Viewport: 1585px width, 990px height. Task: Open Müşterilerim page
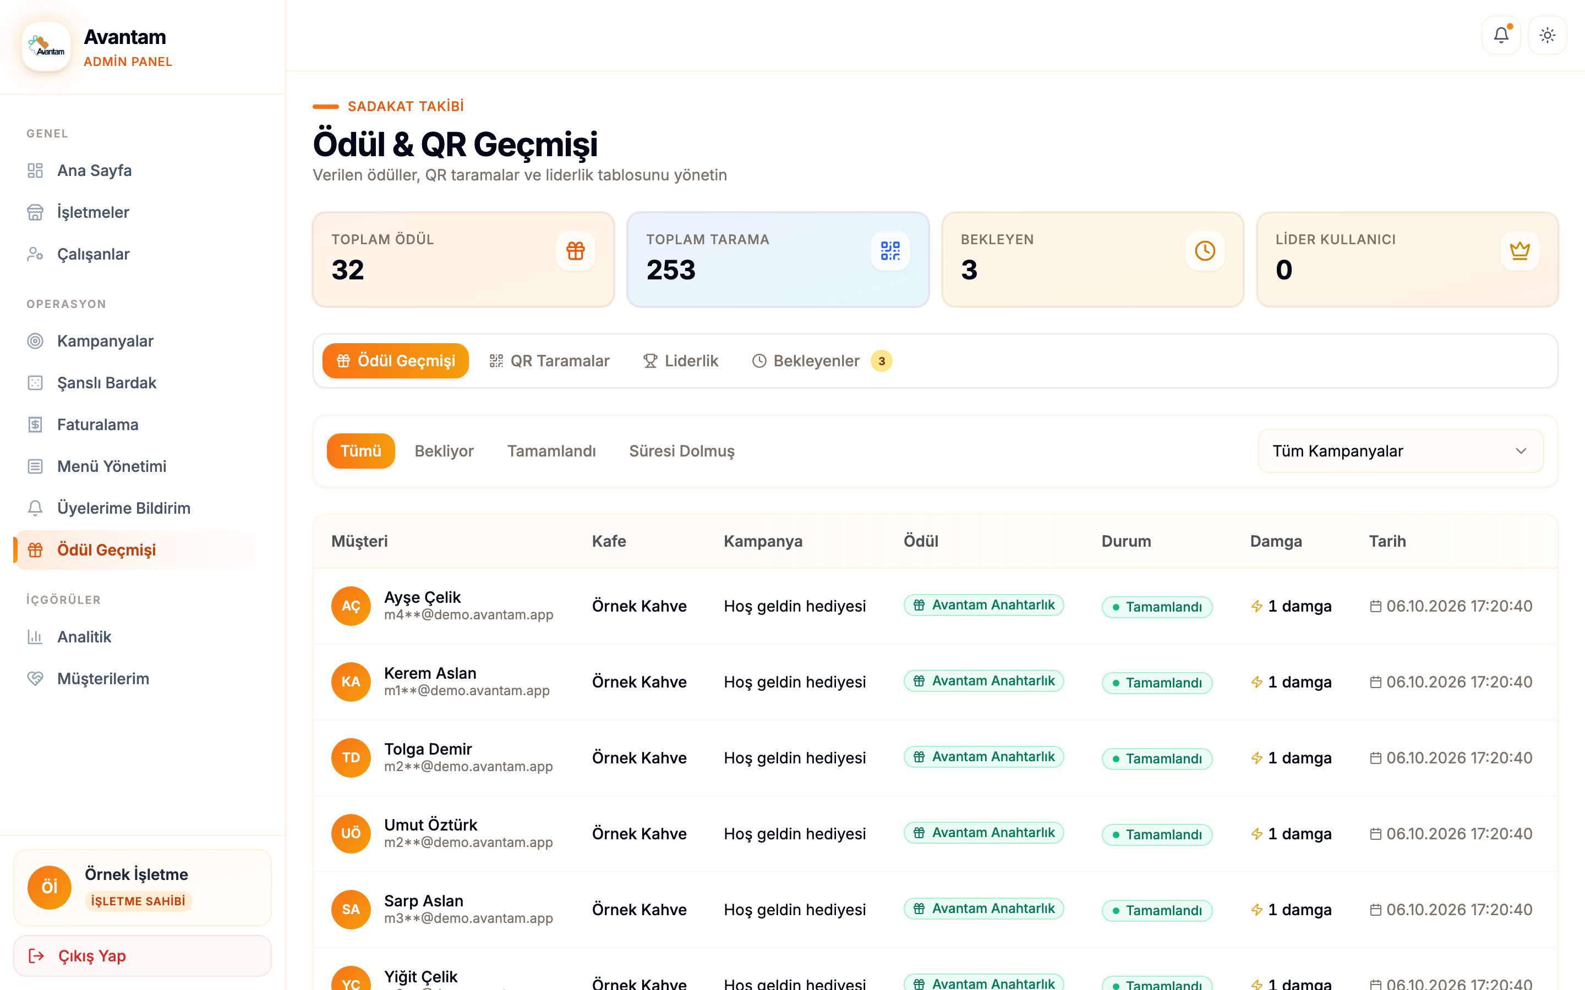point(135,679)
